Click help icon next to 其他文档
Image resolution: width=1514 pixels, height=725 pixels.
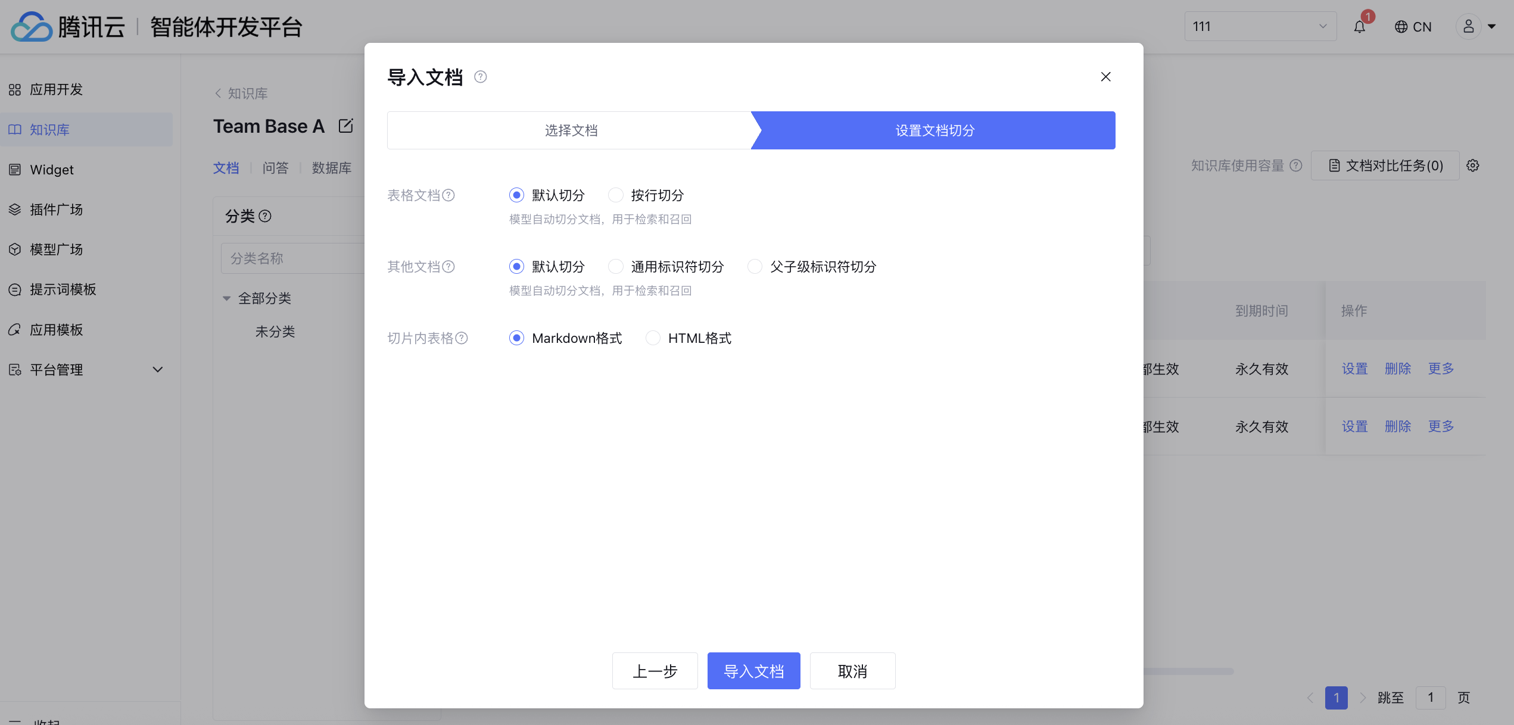pyautogui.click(x=448, y=267)
